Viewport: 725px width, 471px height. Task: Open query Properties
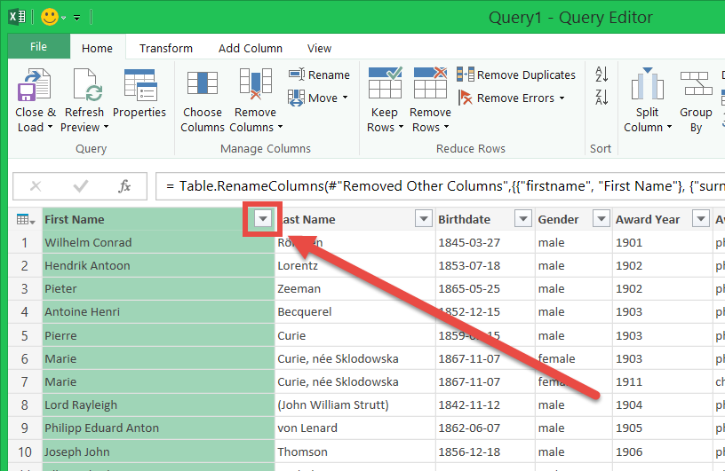(139, 87)
